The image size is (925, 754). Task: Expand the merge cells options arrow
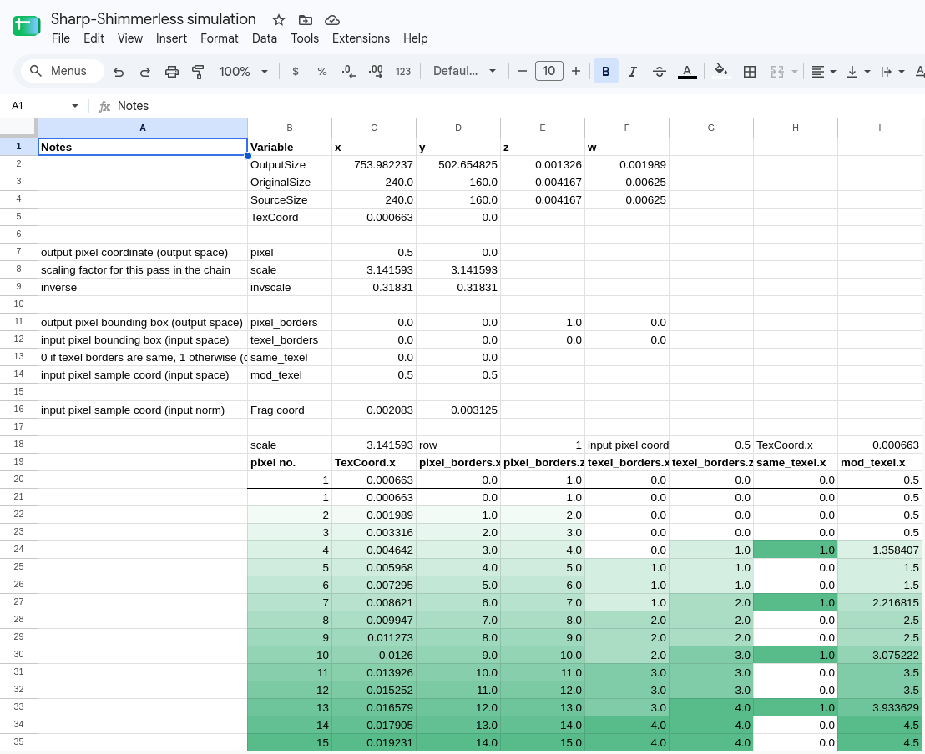tap(795, 72)
